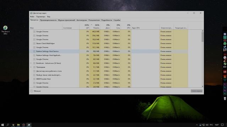Click the WMI Provider Host process icon
This screenshot has height=127, width=227.
[x=34, y=79]
